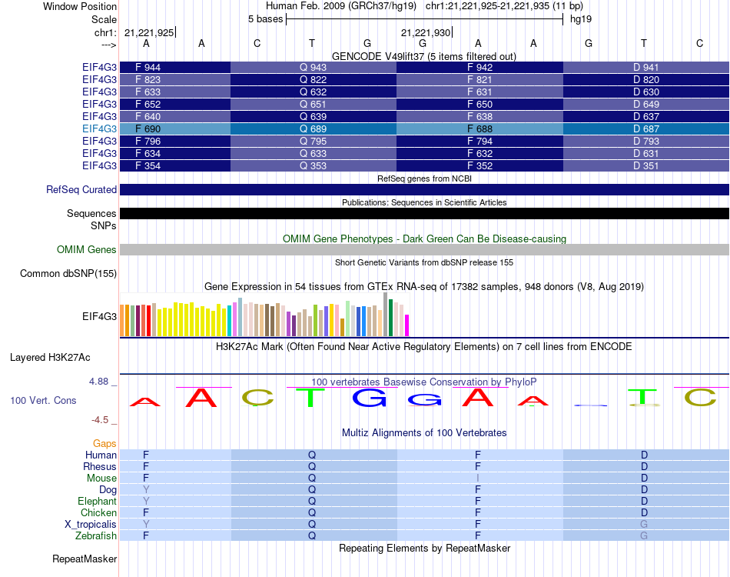Screen dimensions: 730x577
Task: Click the OMIM Genes track label
Action: 86,250
